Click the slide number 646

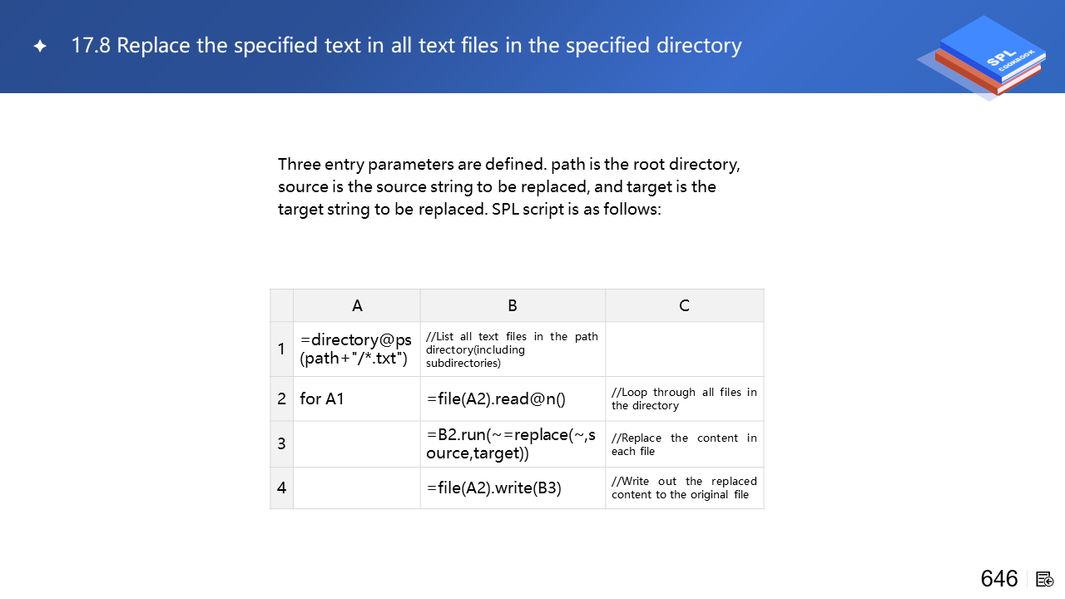click(x=999, y=579)
